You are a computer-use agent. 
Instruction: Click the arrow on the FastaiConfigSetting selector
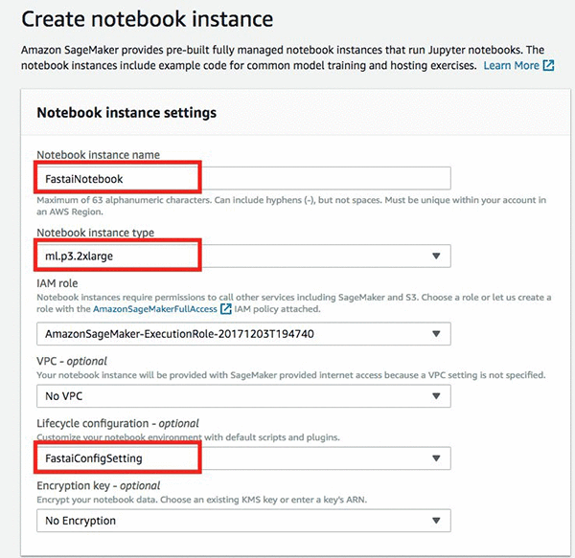click(436, 458)
